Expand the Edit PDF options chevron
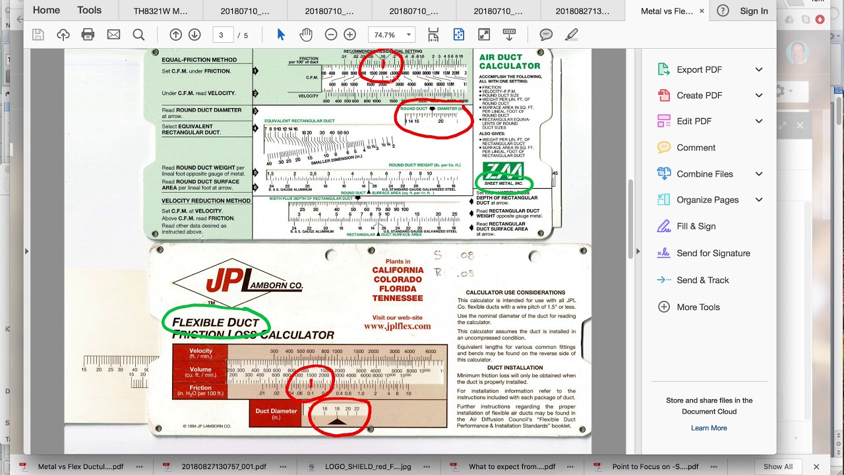 pos(759,121)
